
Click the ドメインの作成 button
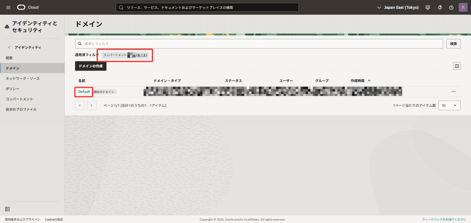[91, 66]
